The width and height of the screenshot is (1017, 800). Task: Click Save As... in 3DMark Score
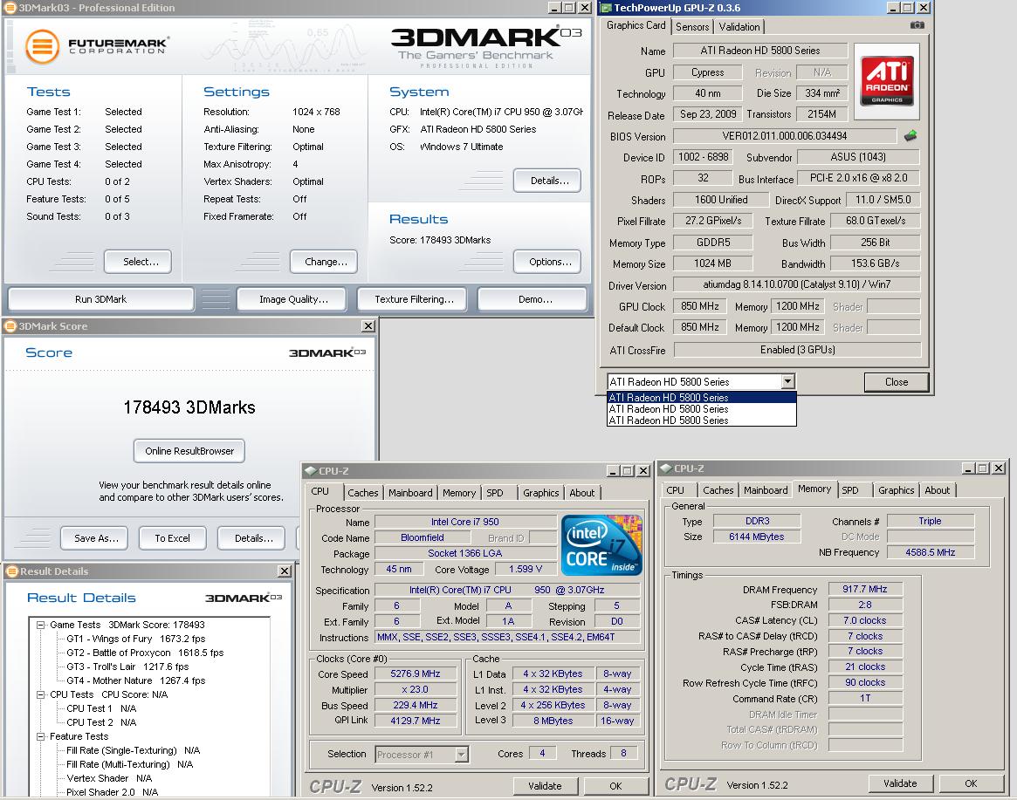click(96, 538)
